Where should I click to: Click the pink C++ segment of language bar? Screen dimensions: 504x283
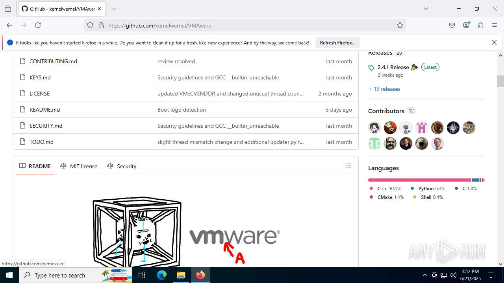[419, 180]
